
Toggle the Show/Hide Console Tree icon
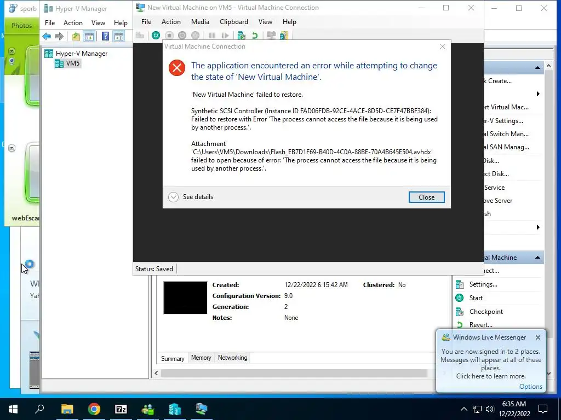(89, 36)
